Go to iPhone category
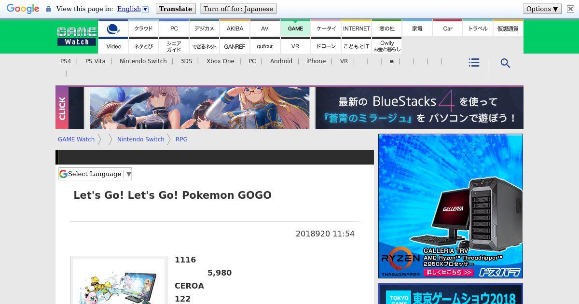Screen dimensions: 579x304 tap(316, 61)
